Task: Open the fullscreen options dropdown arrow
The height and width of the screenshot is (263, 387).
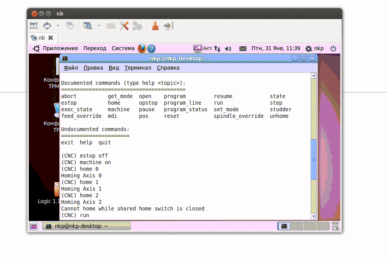Action: point(58,25)
